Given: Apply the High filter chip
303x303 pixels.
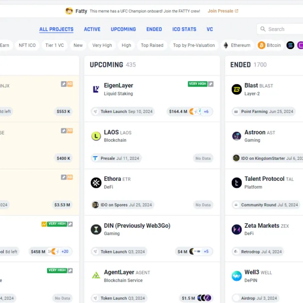Looking at the screenshot, I should (126, 45).
